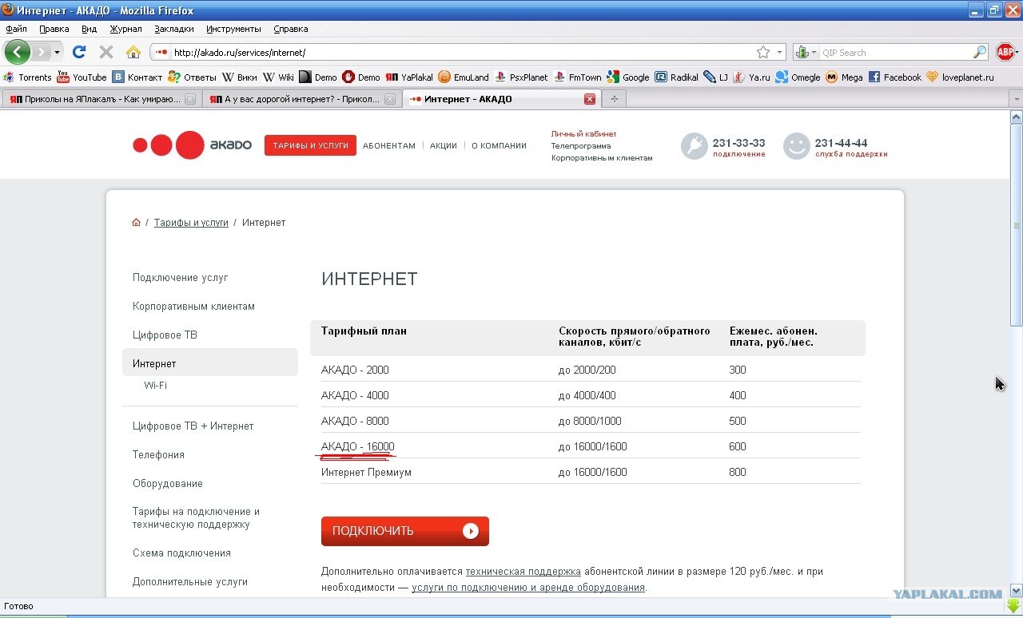Open the Файл menu
The image size is (1023, 618).
16,29
